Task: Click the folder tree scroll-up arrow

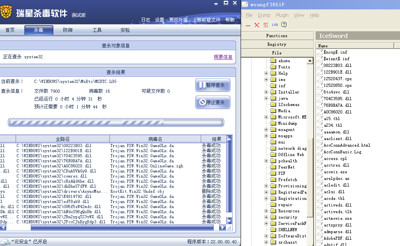Action: (x=310, y=61)
